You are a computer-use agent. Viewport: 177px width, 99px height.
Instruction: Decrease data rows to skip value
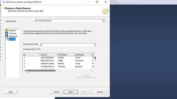[x=95, y=46]
